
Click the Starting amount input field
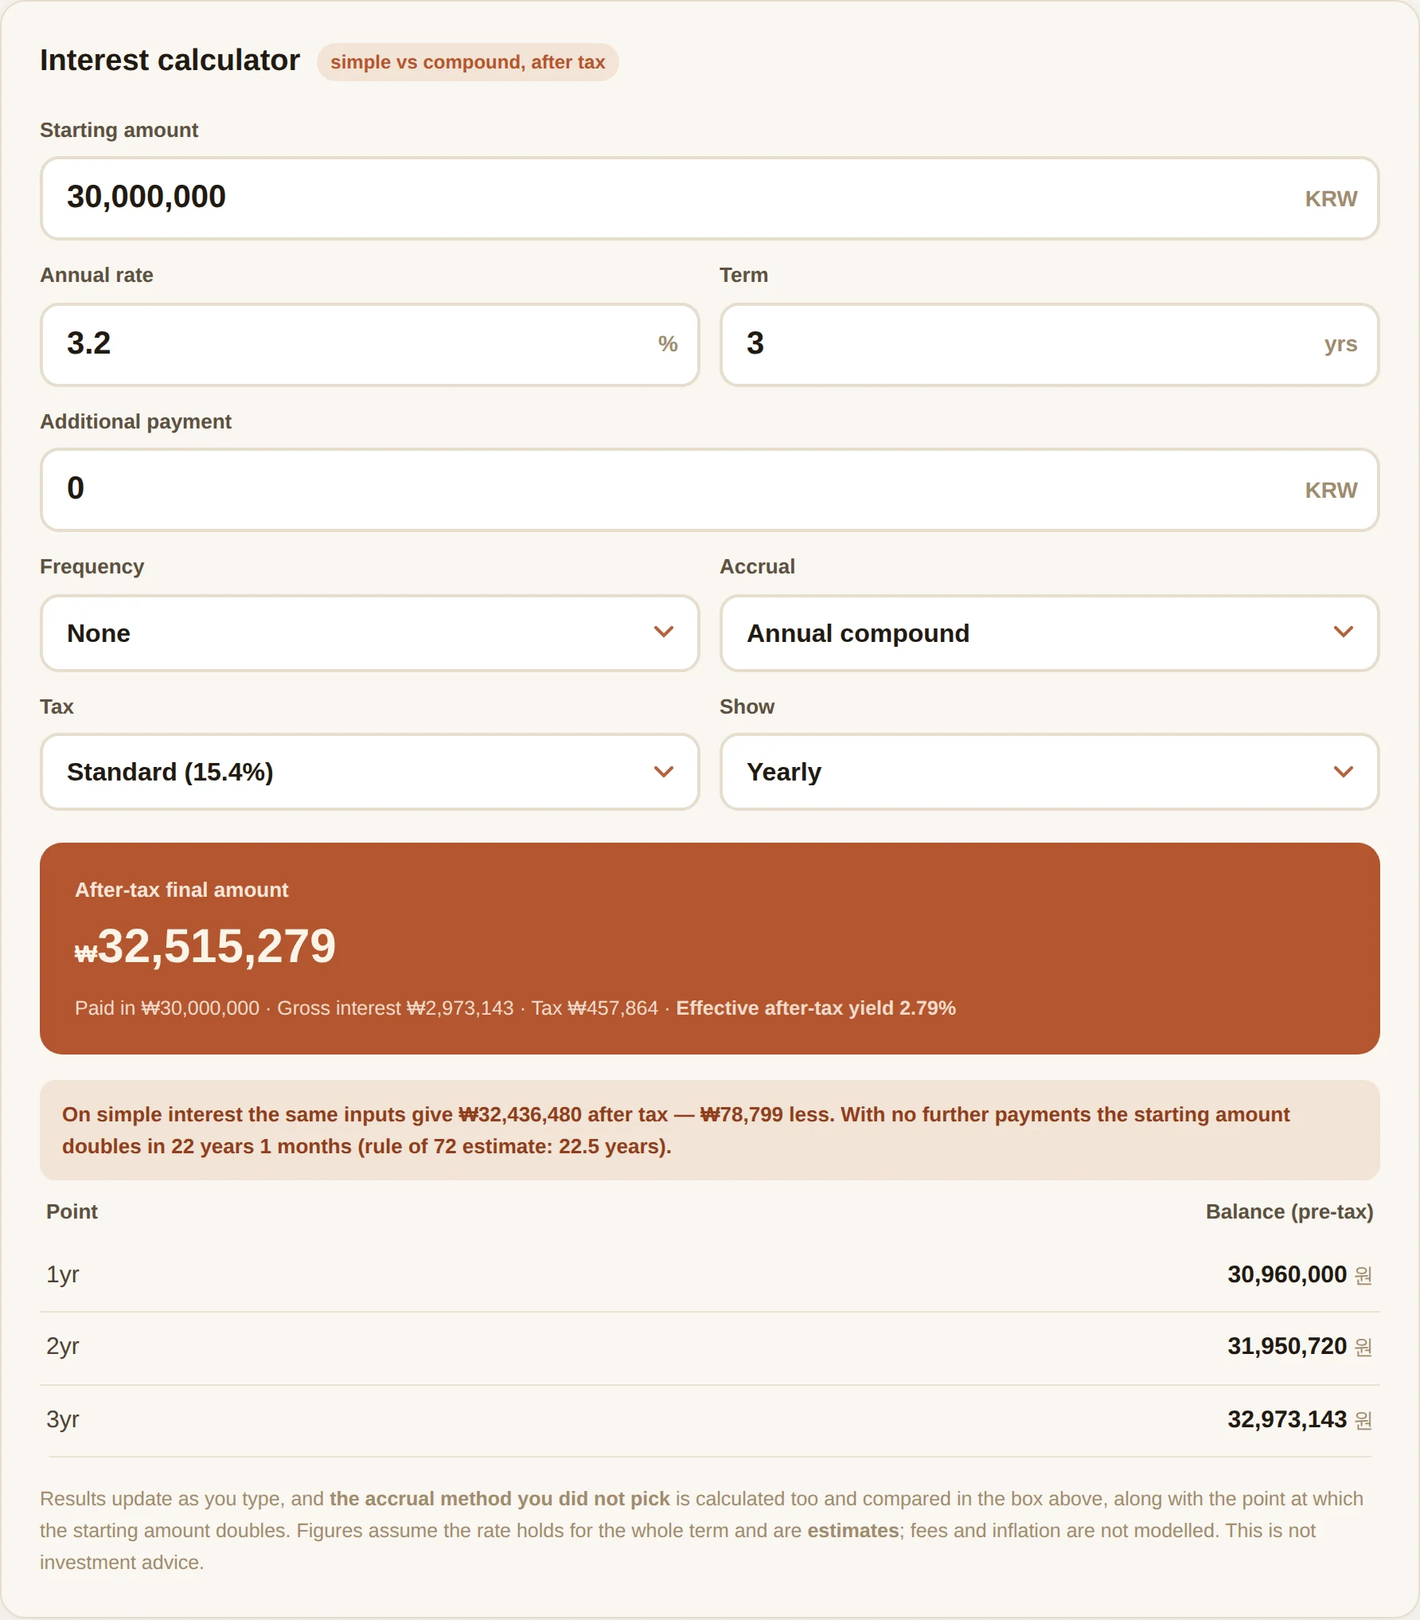click(709, 198)
